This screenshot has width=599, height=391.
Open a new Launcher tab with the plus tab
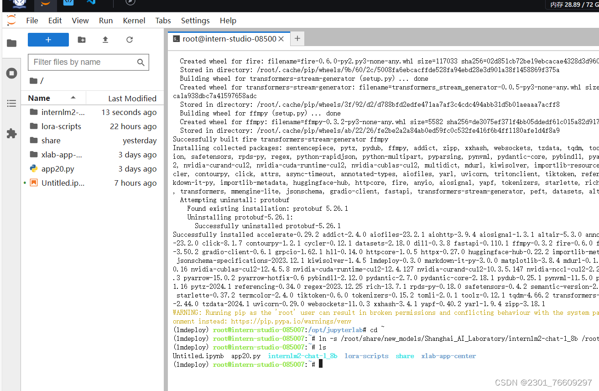point(297,39)
